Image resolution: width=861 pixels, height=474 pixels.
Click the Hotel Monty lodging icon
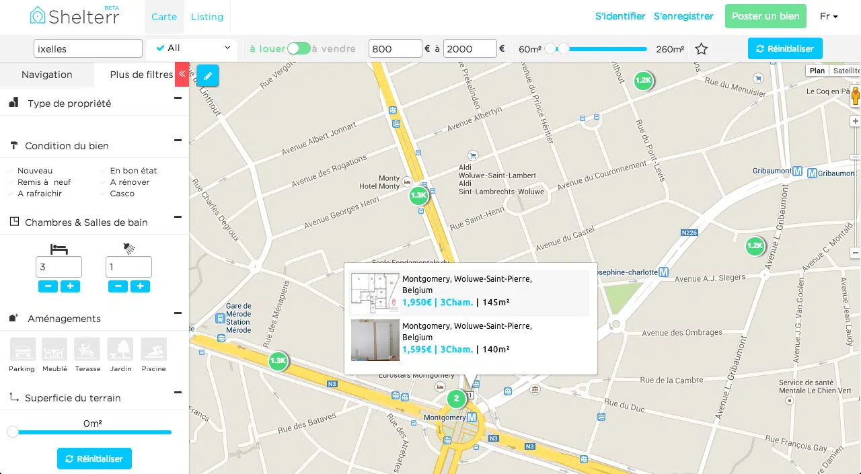(x=407, y=181)
